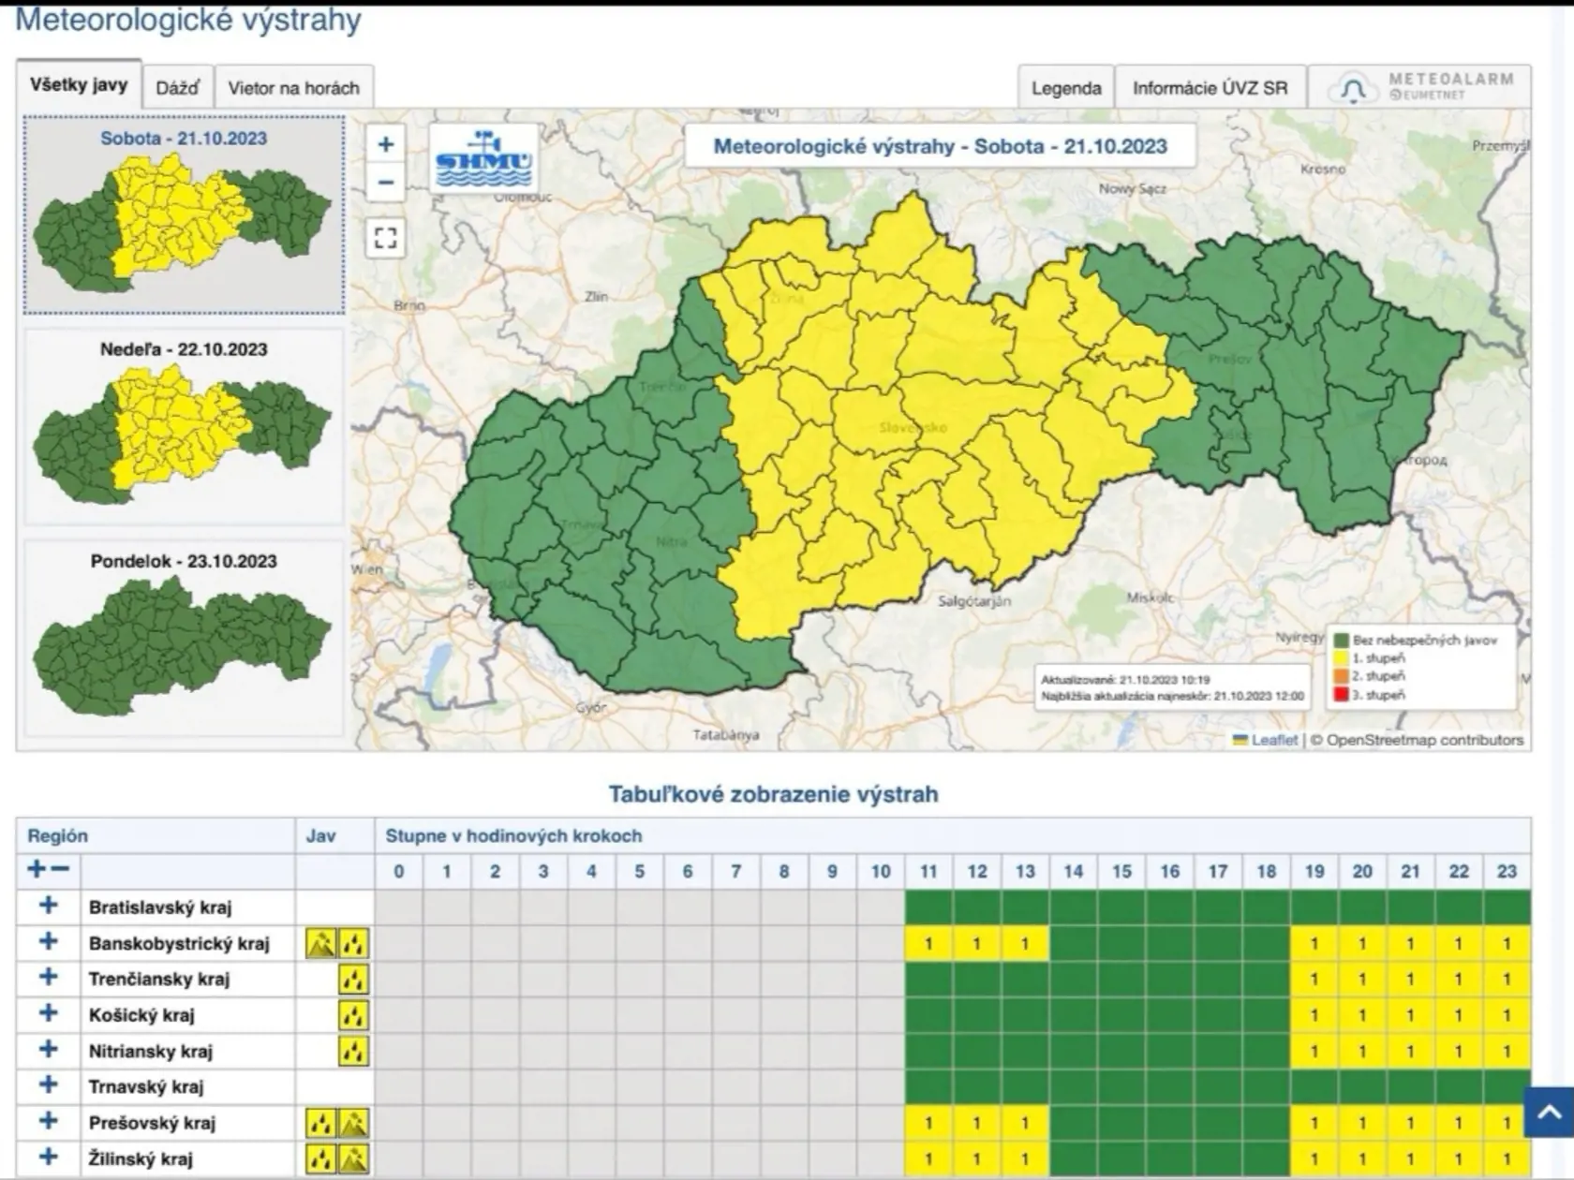Click the scroll-to-top arrow button

(x=1550, y=1113)
